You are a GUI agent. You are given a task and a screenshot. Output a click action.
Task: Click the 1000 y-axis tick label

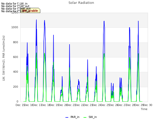tap(15, 27)
